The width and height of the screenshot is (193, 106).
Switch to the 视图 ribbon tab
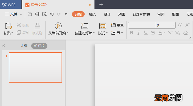[x=175, y=14]
